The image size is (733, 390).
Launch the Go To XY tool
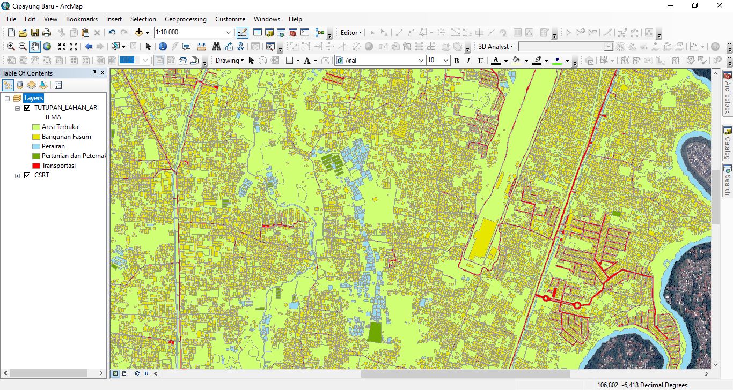(241, 47)
